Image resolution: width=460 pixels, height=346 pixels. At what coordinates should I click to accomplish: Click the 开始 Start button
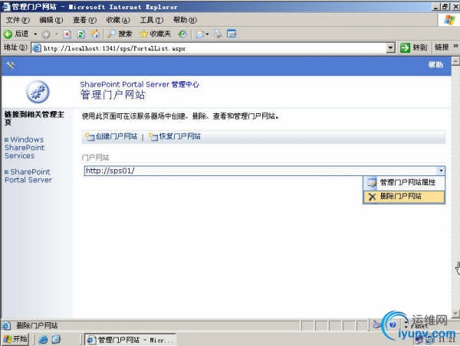(x=15, y=339)
